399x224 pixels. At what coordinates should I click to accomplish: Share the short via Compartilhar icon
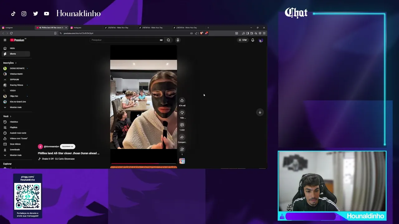tap(182, 137)
